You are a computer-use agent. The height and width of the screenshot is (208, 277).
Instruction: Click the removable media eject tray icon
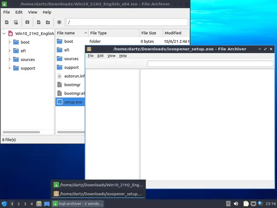228,204
